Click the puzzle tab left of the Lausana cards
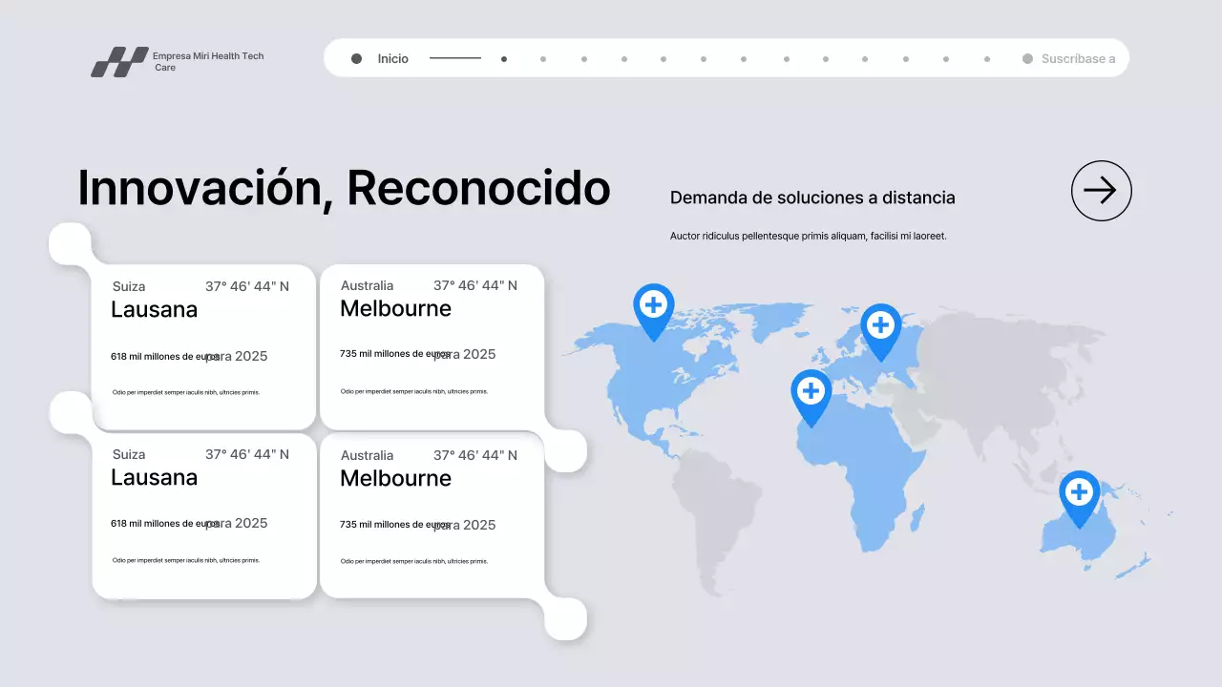1222x687 pixels. 71,410
